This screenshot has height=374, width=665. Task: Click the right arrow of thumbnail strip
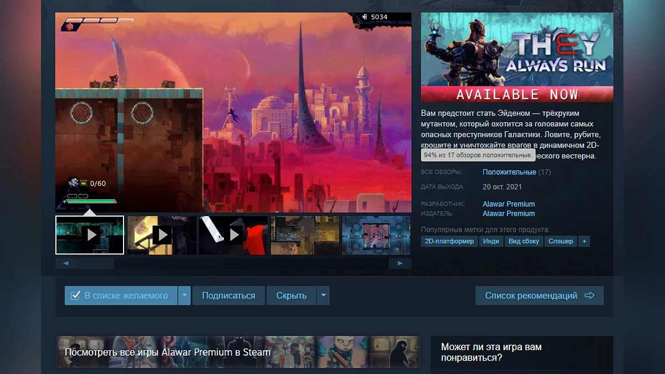pyautogui.click(x=400, y=263)
